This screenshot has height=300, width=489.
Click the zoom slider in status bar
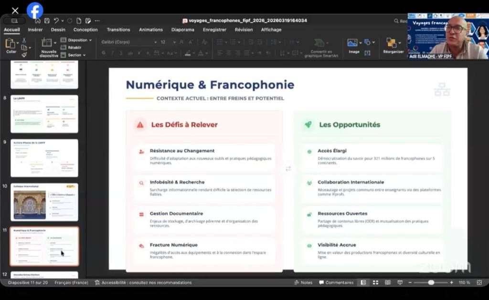click(x=431, y=282)
